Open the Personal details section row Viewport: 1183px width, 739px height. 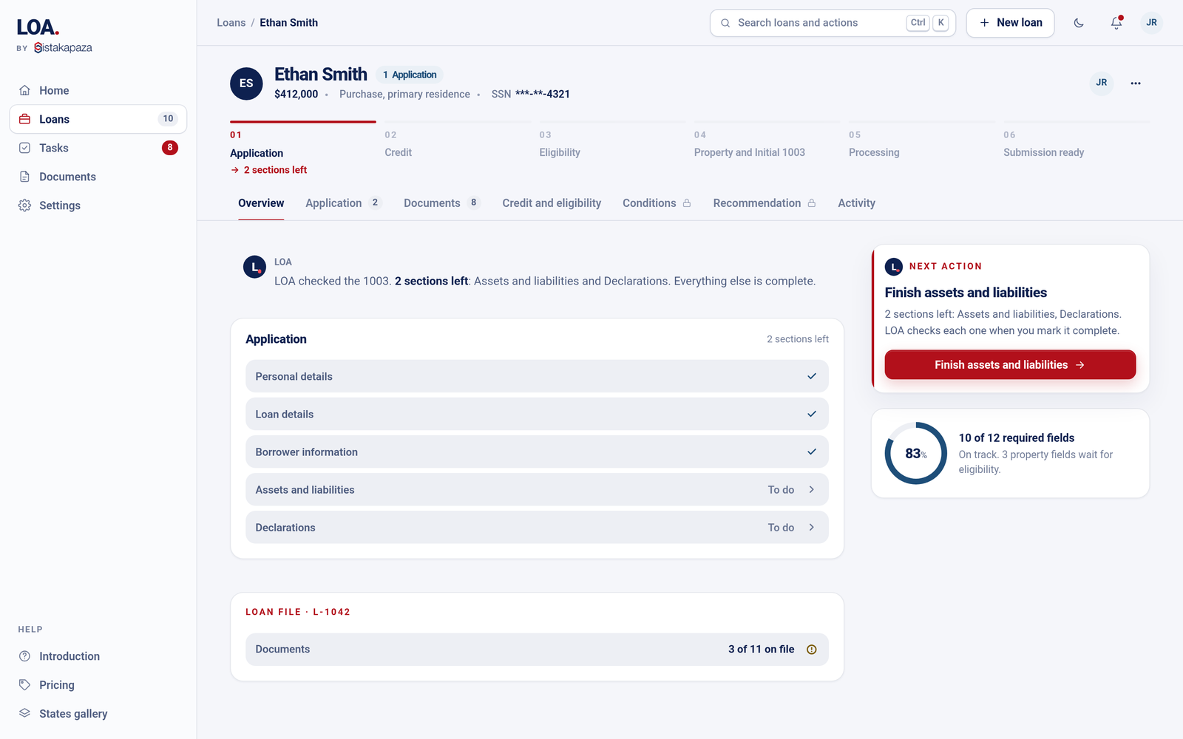click(x=537, y=376)
